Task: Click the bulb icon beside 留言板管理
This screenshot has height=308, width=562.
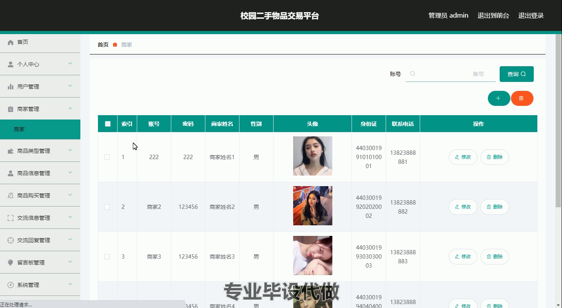Action: click(x=11, y=263)
